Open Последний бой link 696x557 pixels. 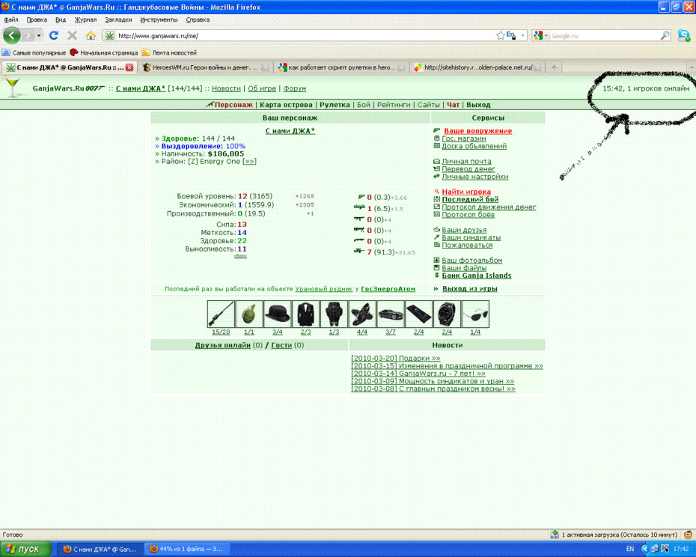coord(470,199)
